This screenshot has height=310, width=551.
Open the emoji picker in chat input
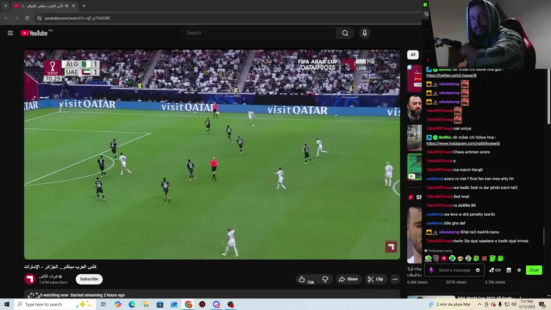pyautogui.click(x=478, y=270)
